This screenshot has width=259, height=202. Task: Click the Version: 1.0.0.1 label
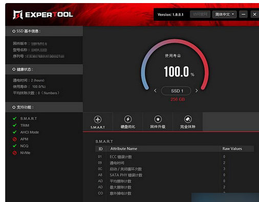[x=170, y=15]
